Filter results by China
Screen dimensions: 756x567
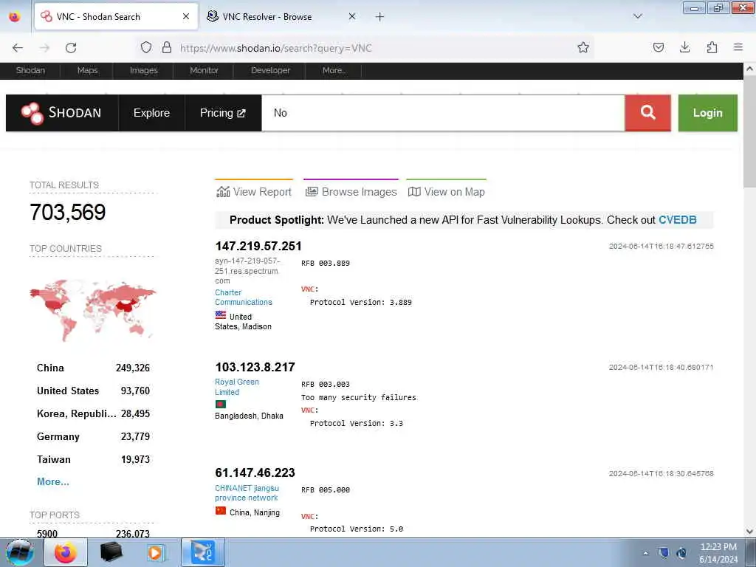coord(93,368)
